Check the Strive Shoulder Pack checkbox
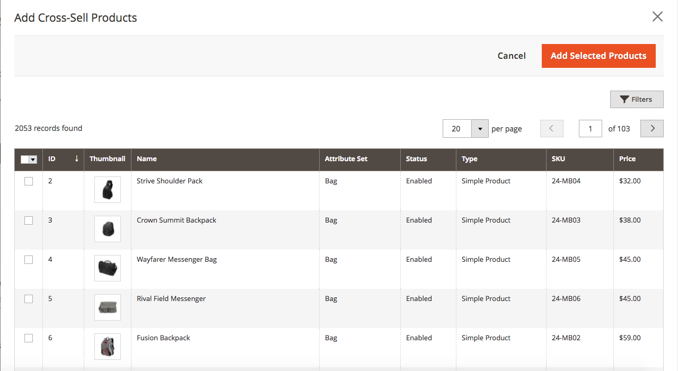The height and width of the screenshot is (371, 678). tap(28, 181)
